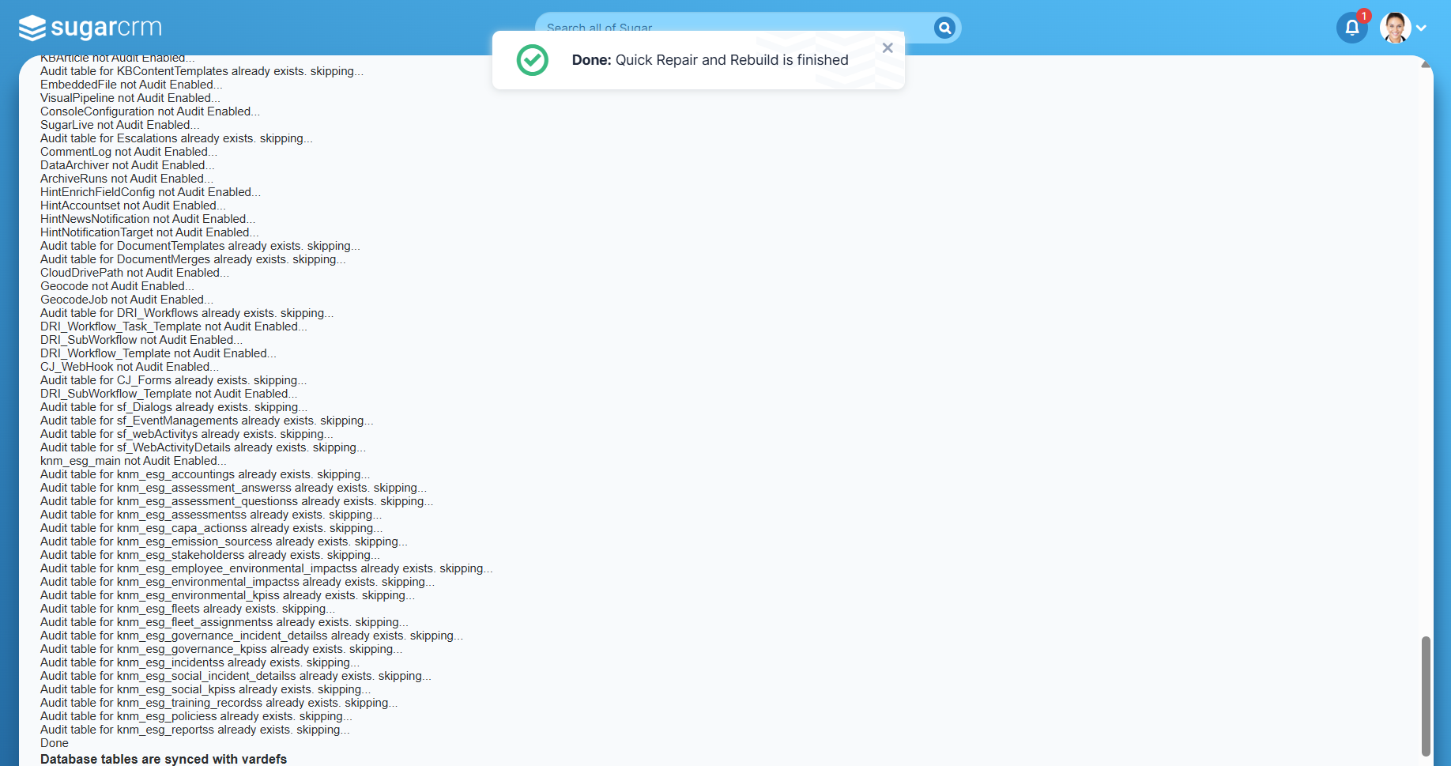Viewport: 1451px width, 766px height.
Task: Click the vertical scrollbar thumb
Action: tap(1426, 696)
